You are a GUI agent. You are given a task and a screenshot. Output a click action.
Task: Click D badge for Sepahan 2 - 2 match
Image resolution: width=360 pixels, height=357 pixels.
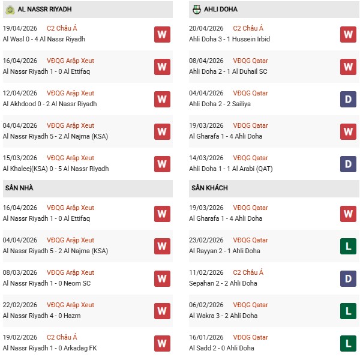(348, 278)
